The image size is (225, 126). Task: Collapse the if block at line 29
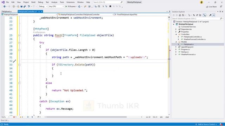19,50
